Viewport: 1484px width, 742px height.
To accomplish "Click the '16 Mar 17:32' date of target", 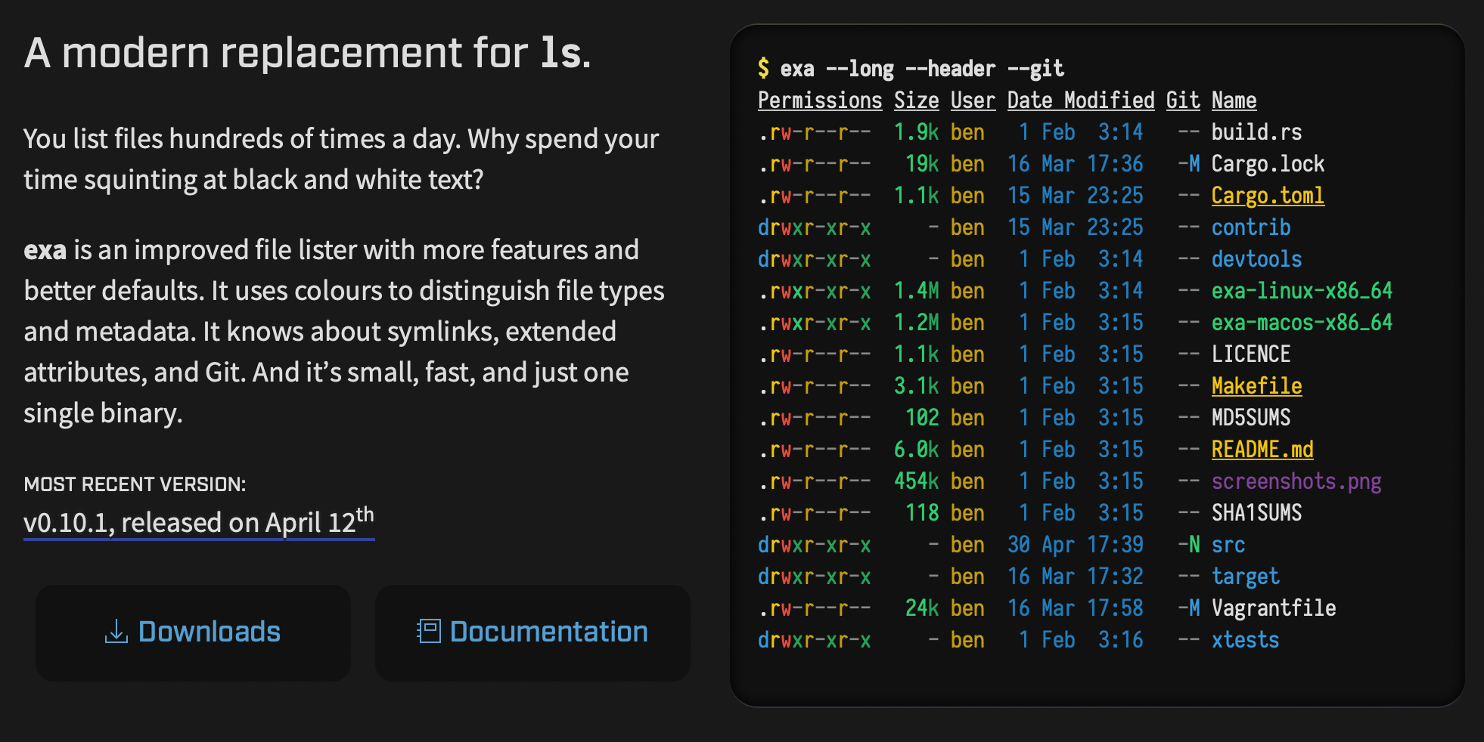I will pos(1076,577).
